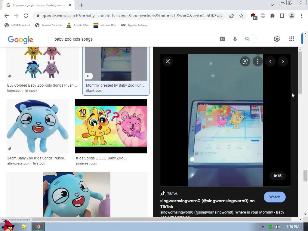Open the 24cm blue plushie aliexpress image
The image size is (308, 231).
pyautogui.click(x=38, y=126)
